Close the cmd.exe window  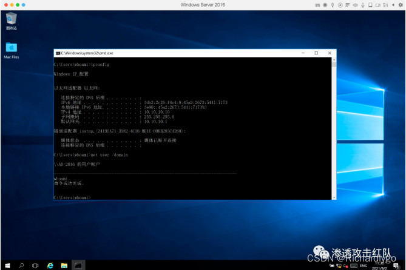[x=330, y=53]
